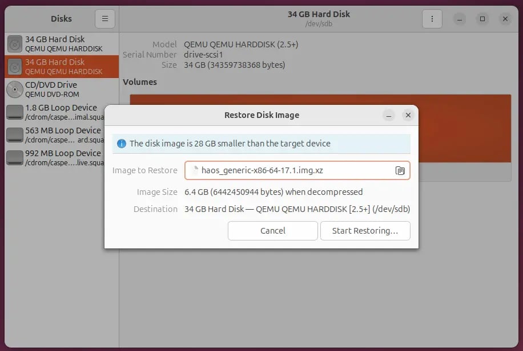
Task: Minimize the Restore Disk Image dialog
Action: [x=388, y=115]
